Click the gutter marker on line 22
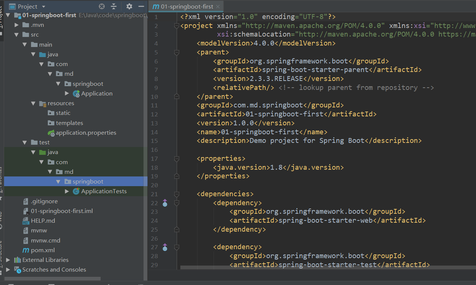 click(165, 203)
